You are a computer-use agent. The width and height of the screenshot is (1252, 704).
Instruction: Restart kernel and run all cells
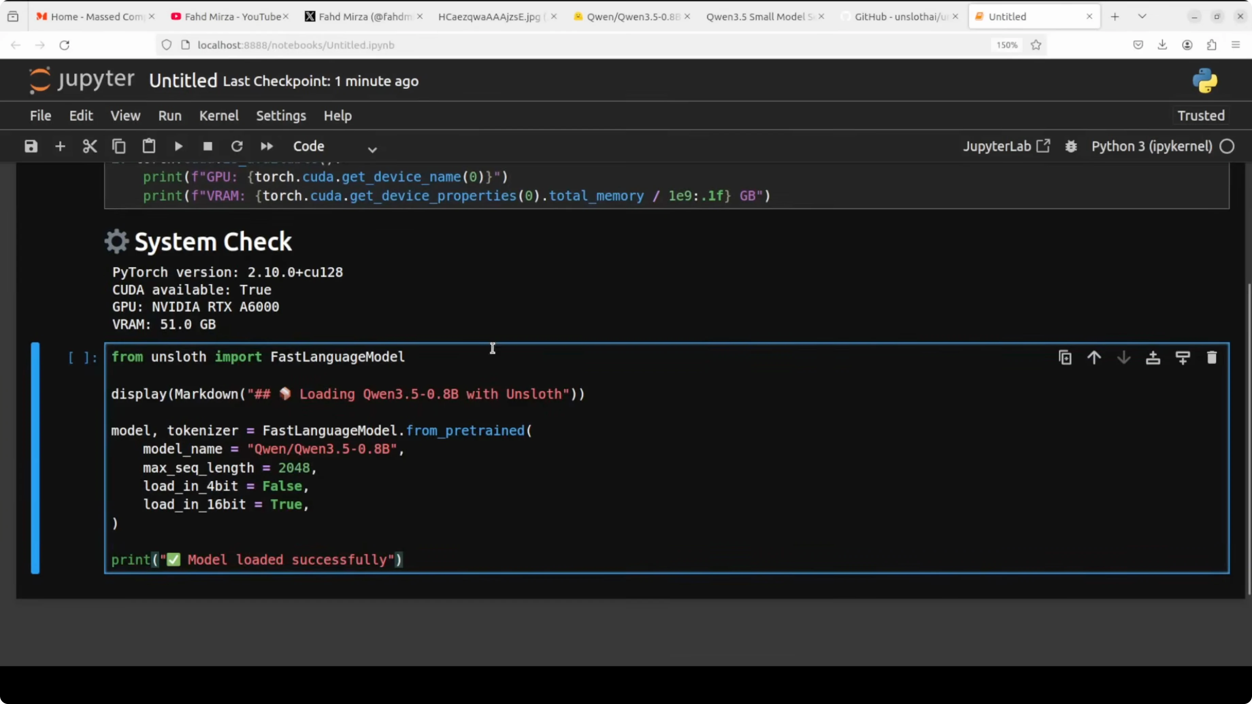(x=267, y=146)
